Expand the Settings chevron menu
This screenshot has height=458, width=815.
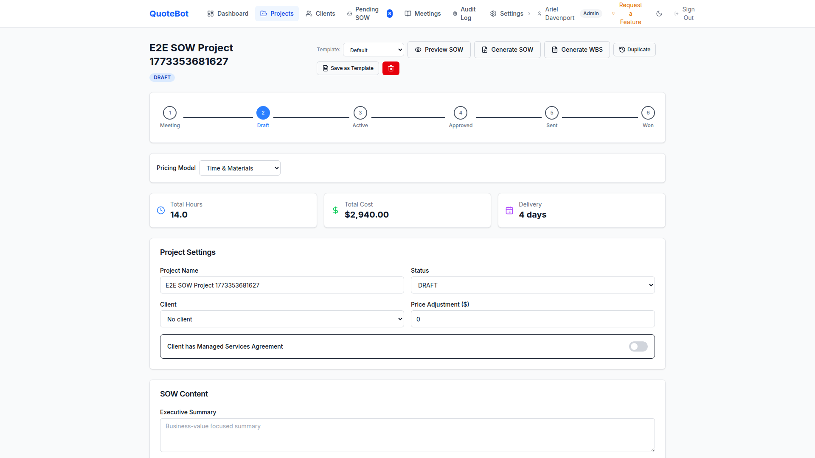(529, 13)
